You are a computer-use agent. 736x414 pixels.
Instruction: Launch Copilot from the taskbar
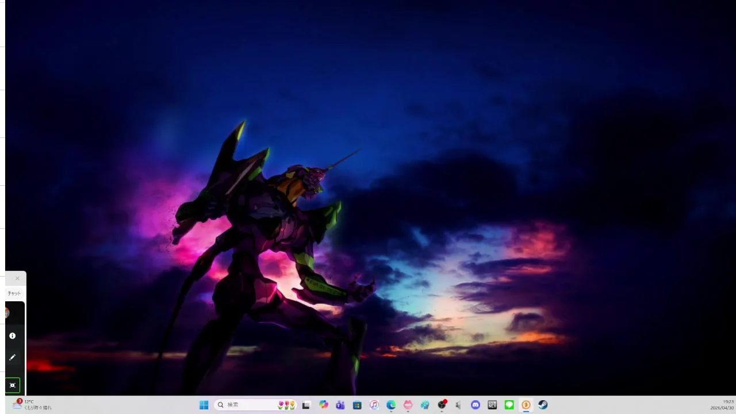point(324,405)
